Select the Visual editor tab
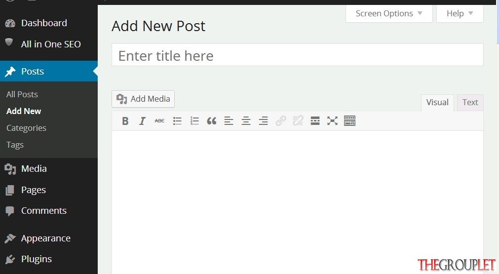 pos(437,103)
